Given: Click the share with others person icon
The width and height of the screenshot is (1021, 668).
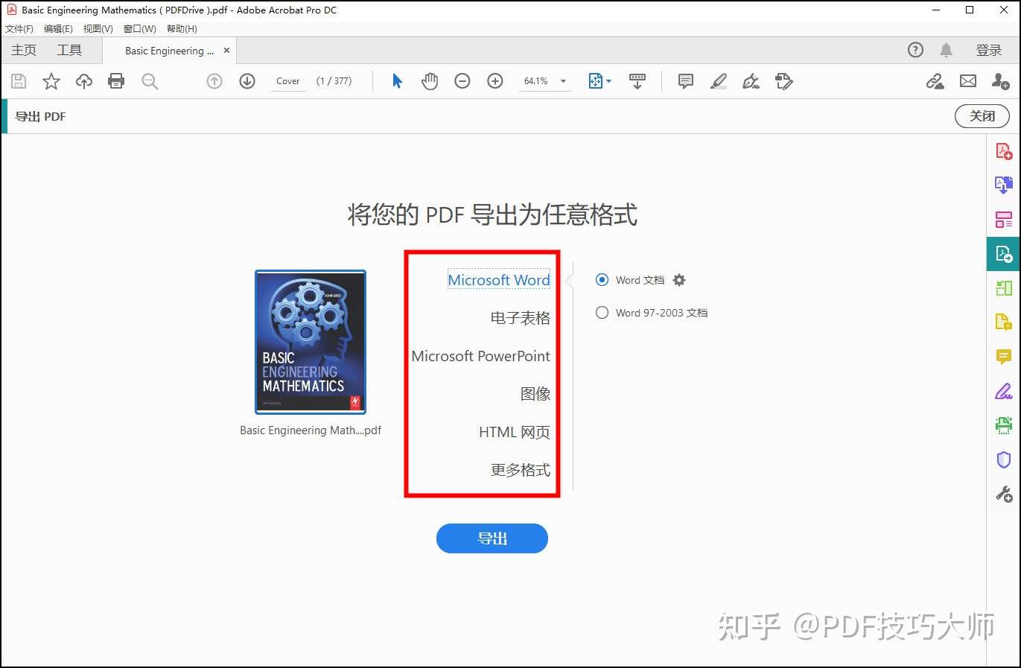Looking at the screenshot, I should coord(1001,81).
